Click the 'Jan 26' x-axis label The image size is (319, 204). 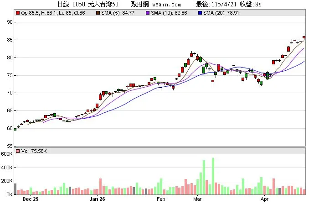[97, 199]
